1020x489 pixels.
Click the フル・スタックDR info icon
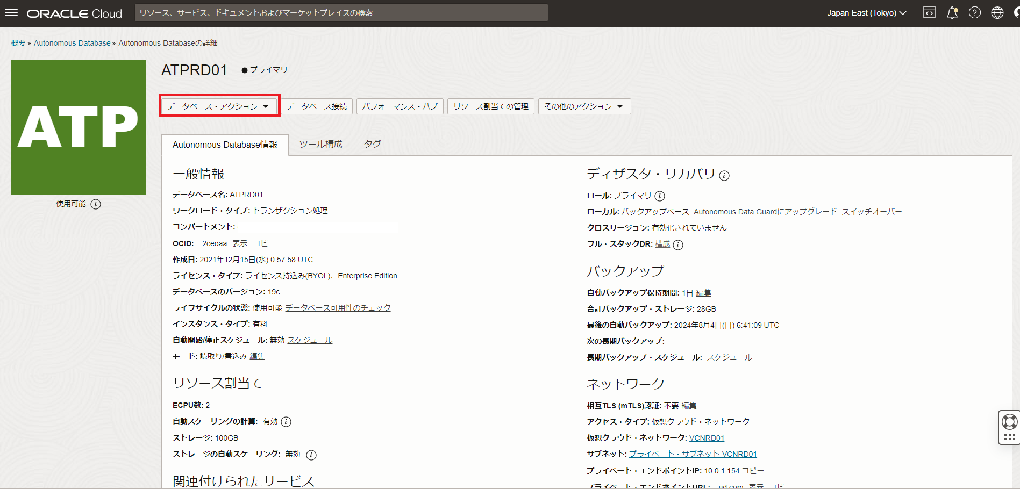pos(678,245)
